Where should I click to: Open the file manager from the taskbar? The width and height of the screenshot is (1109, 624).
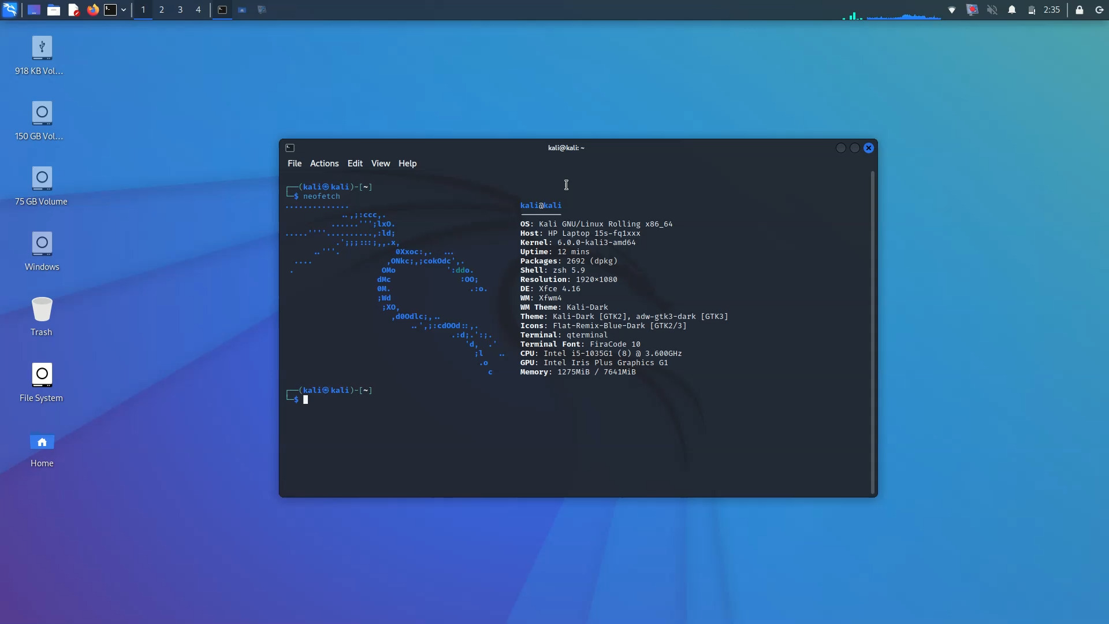point(54,9)
